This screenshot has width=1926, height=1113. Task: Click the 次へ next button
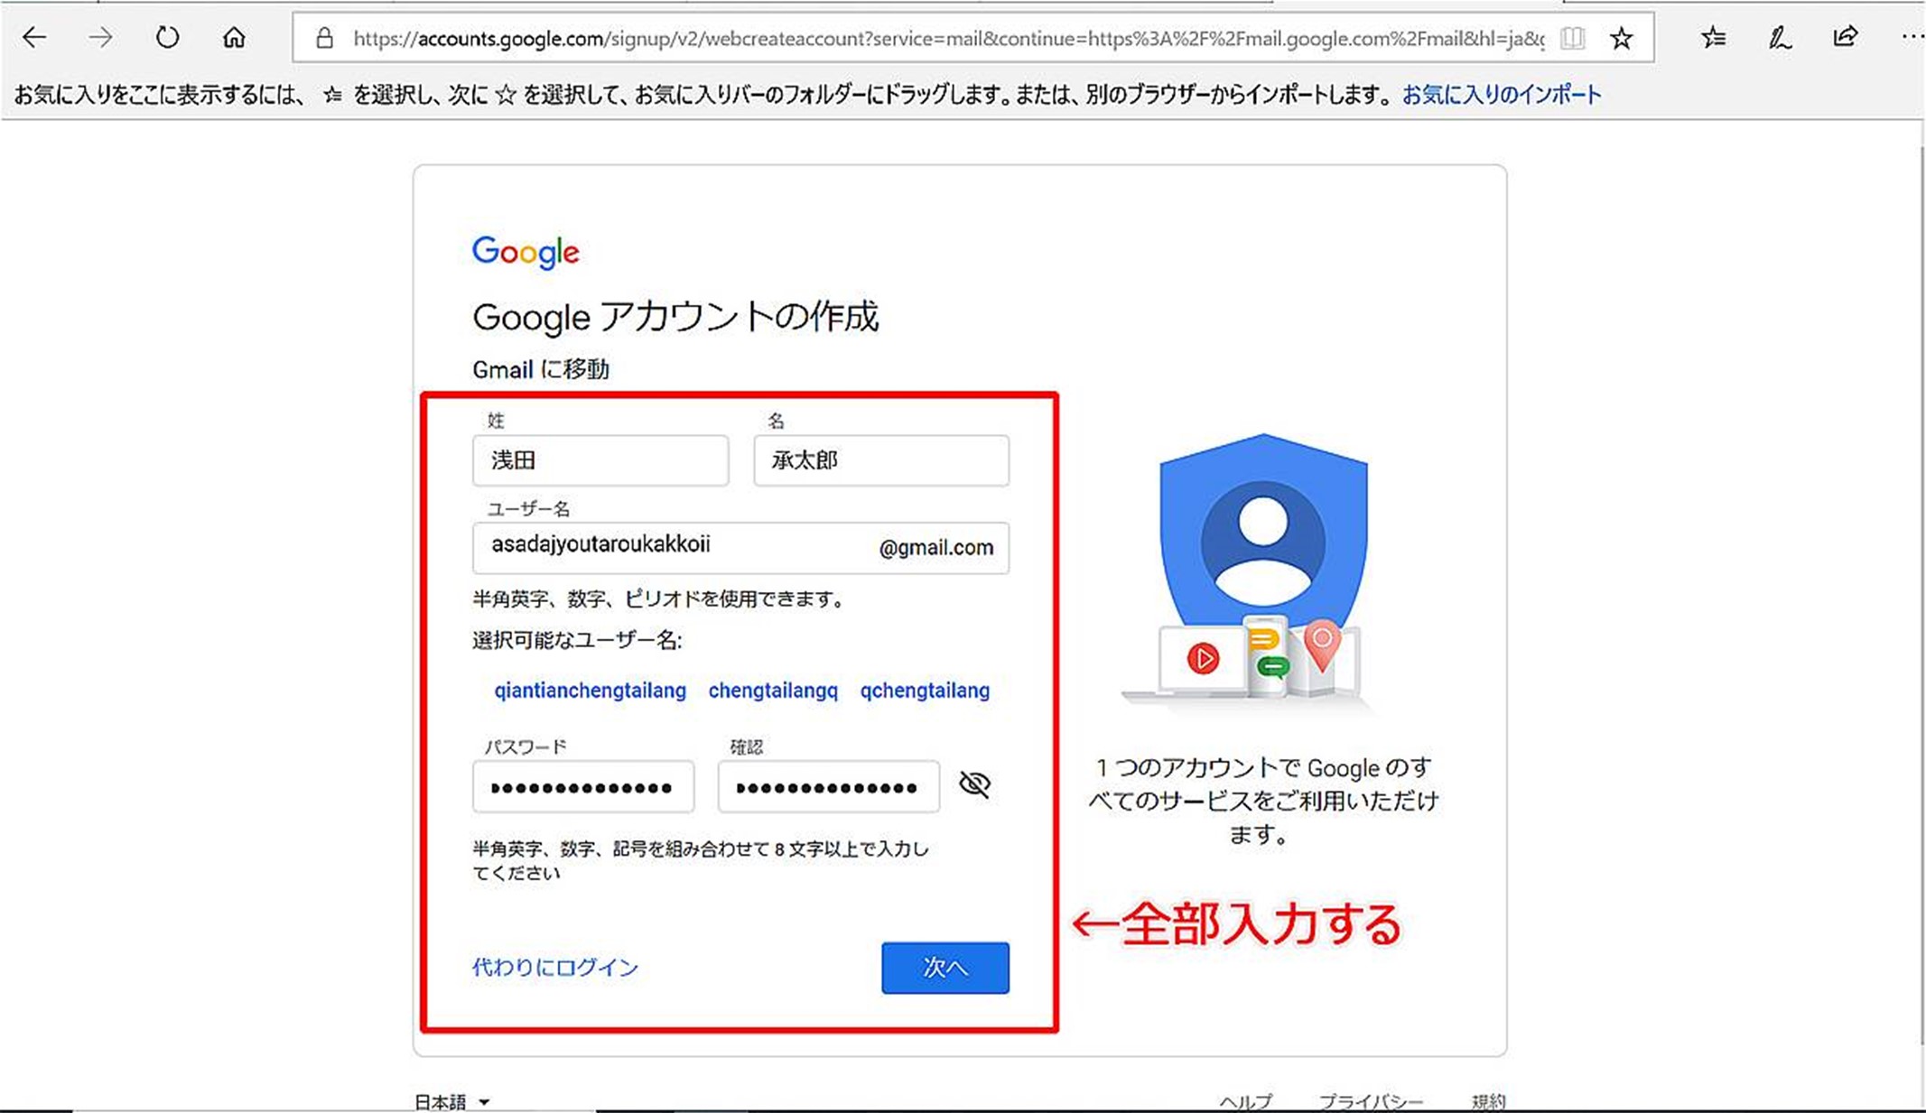[x=945, y=968]
